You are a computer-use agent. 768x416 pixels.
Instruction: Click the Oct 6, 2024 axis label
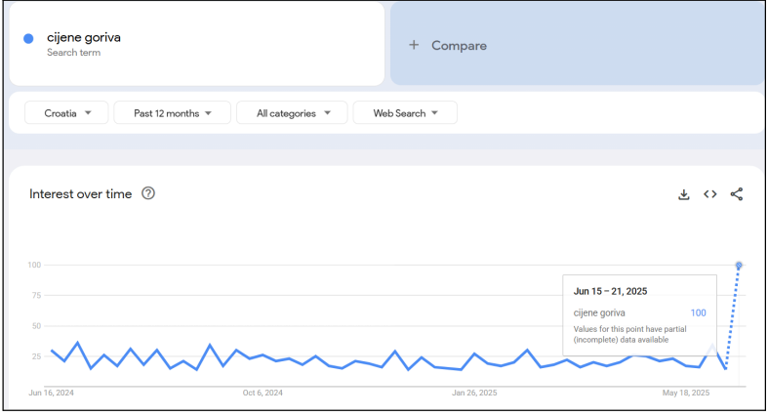coord(262,394)
